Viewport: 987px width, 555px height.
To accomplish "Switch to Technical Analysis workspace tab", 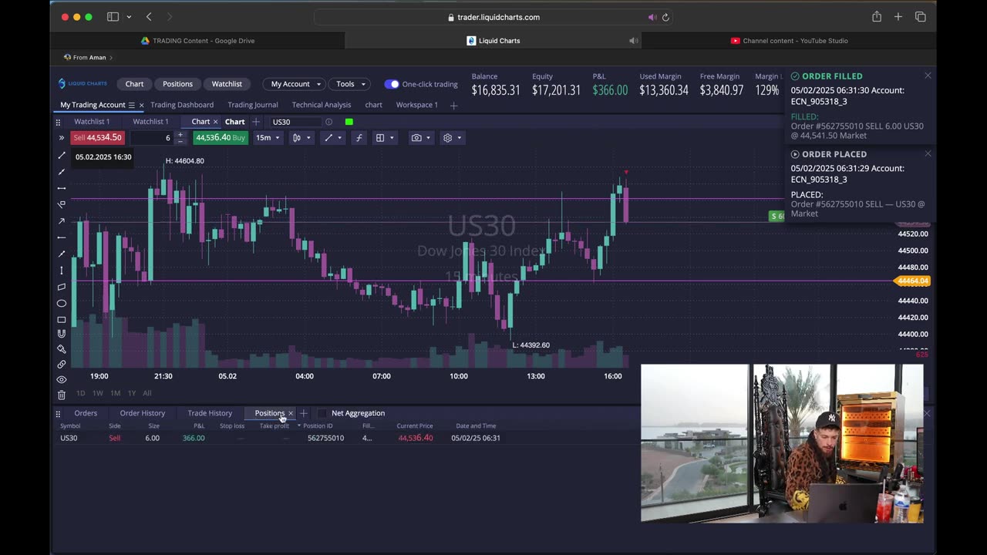I will point(322,105).
